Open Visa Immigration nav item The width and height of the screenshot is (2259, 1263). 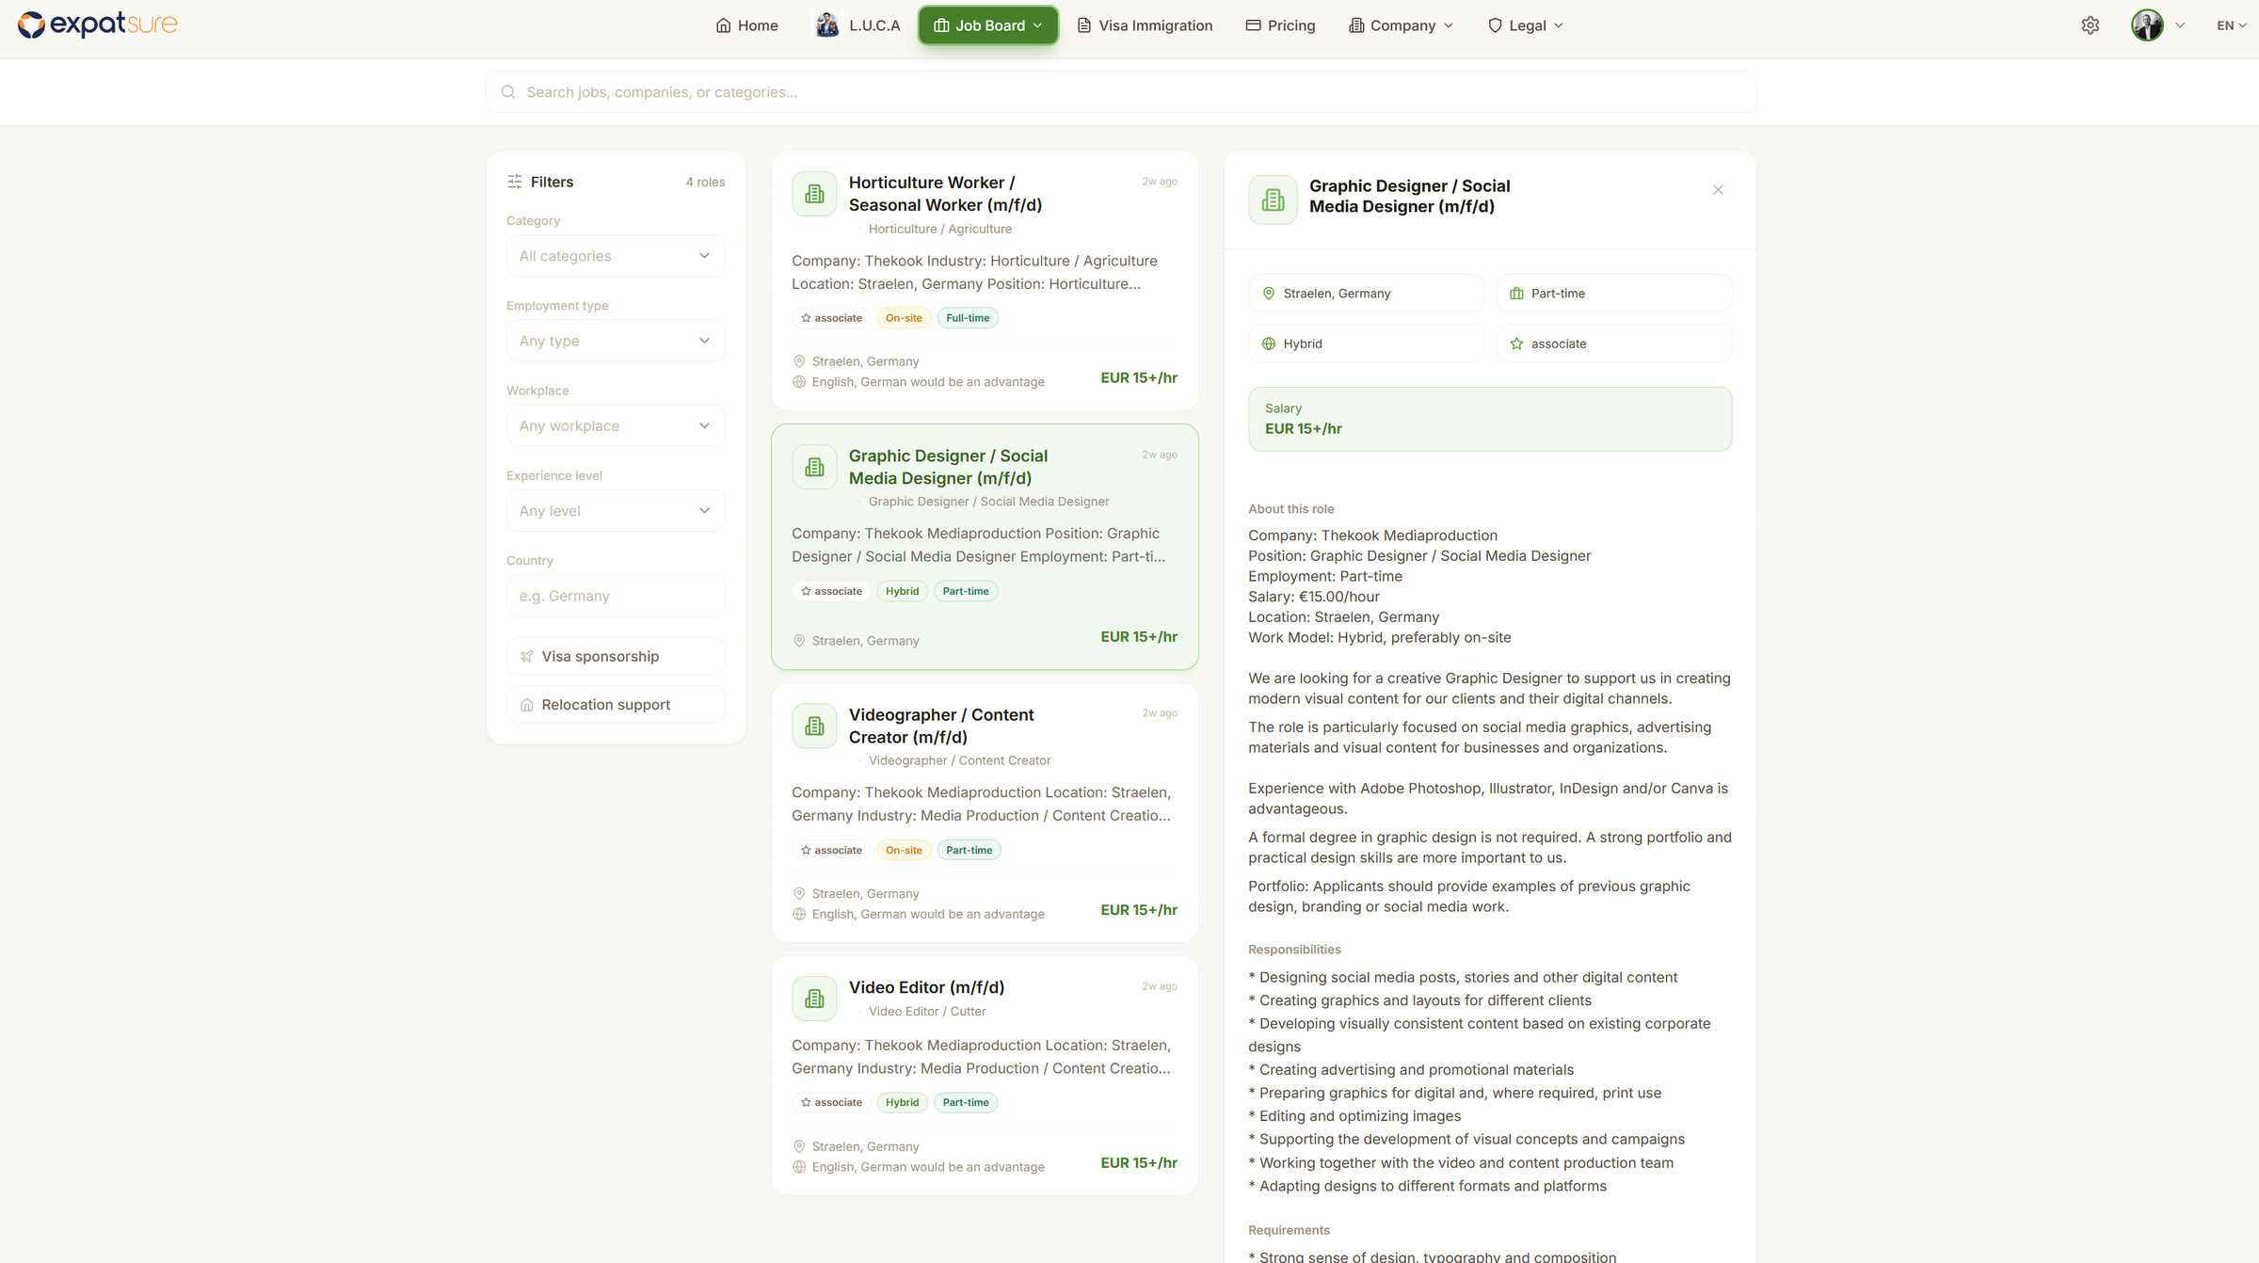[1145, 25]
